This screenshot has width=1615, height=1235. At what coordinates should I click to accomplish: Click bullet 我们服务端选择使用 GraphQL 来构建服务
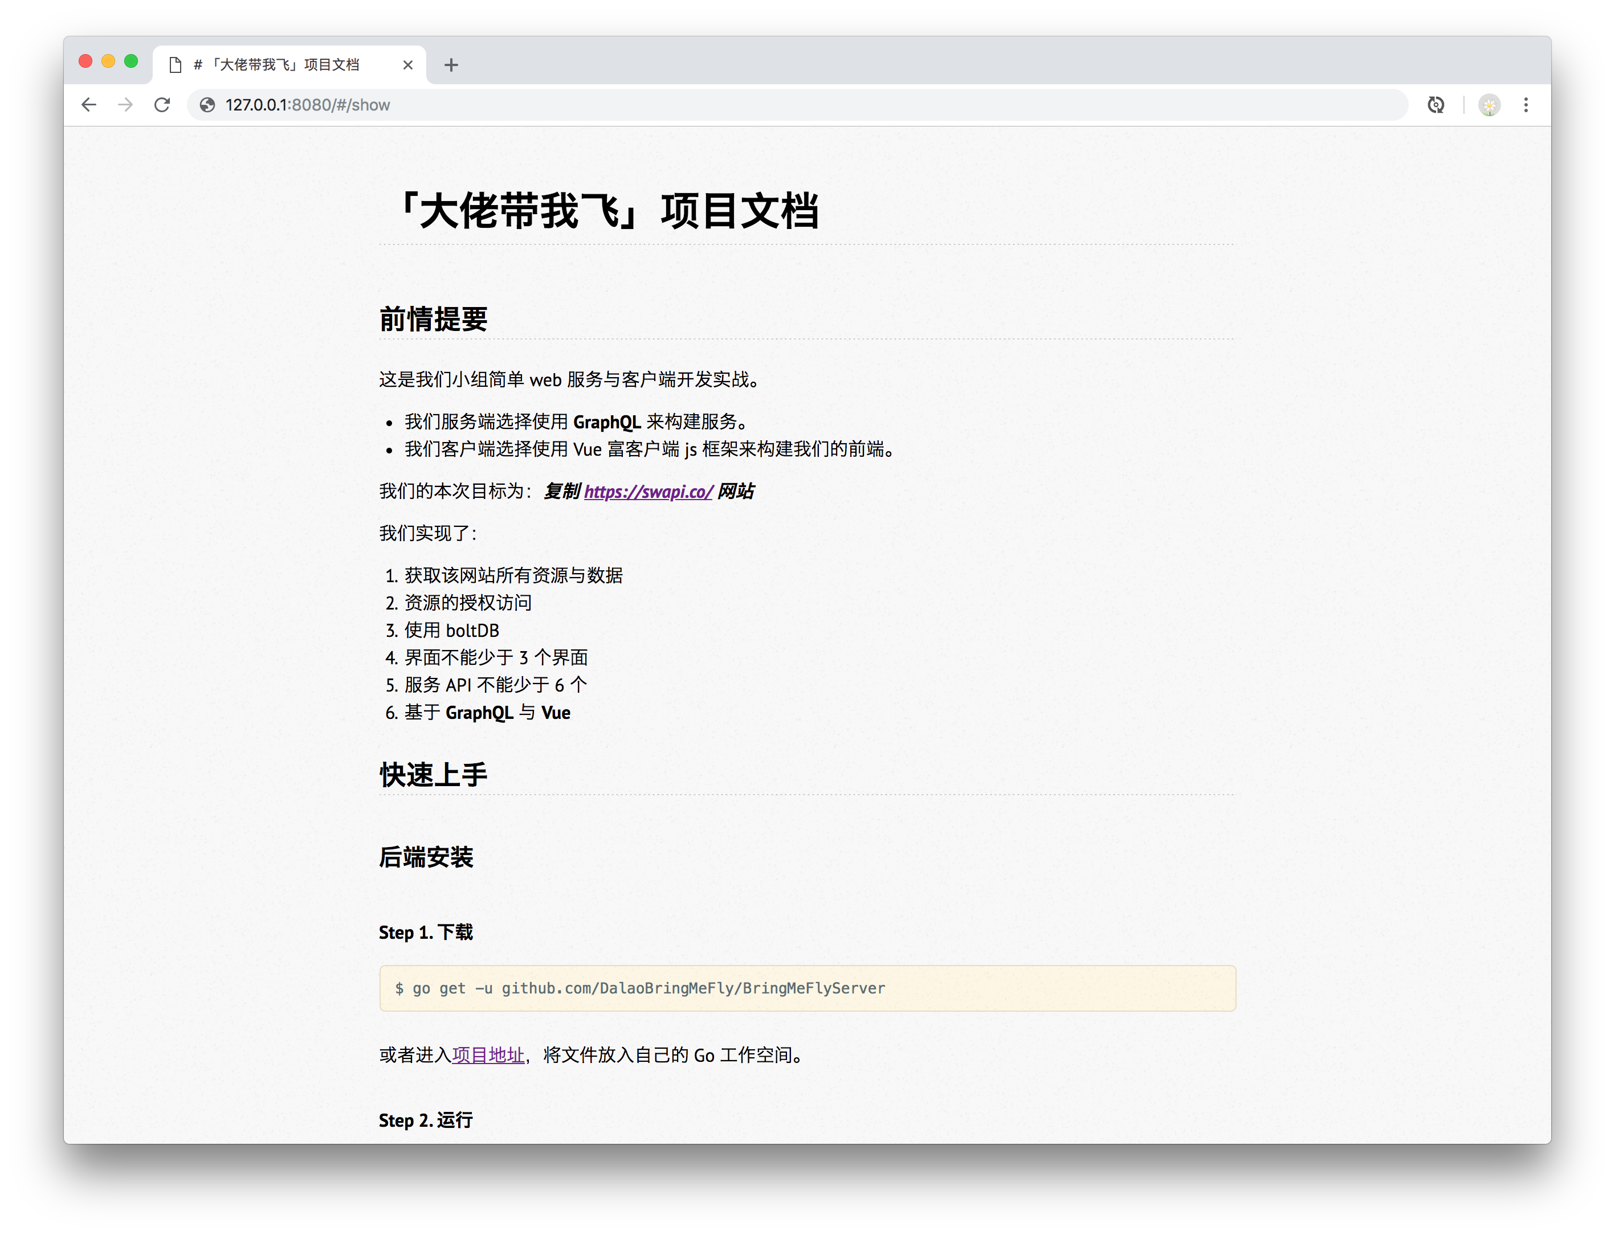coord(578,421)
